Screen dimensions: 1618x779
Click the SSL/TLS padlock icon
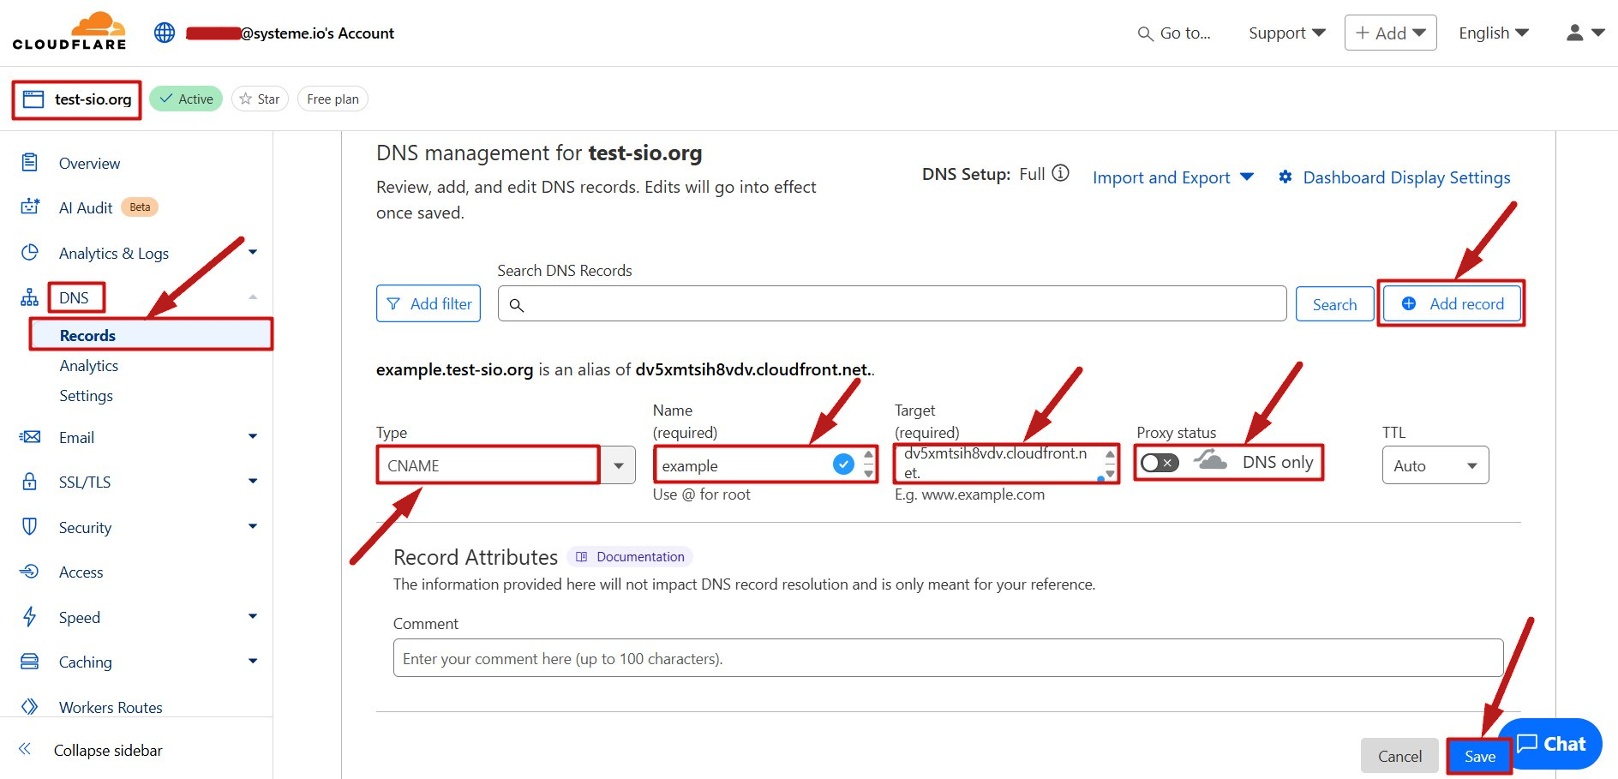click(30, 482)
